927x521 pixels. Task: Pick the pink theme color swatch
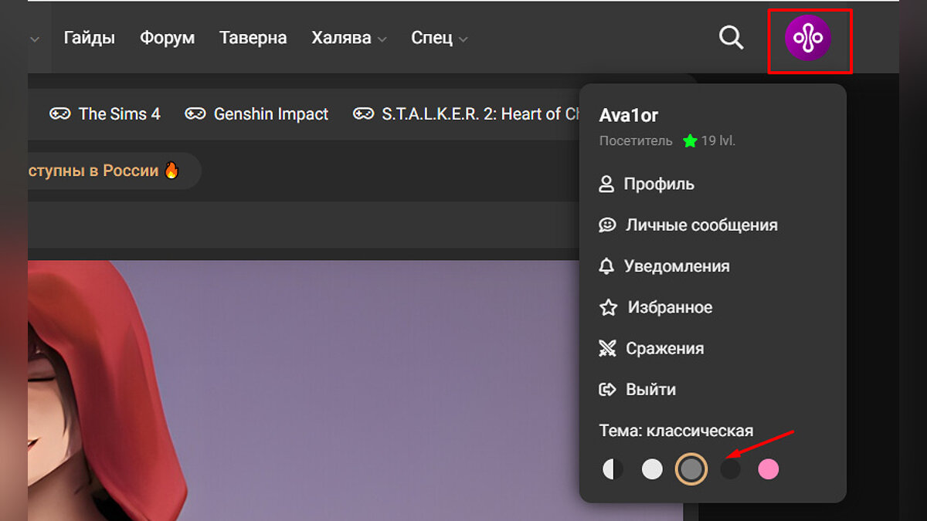click(769, 469)
